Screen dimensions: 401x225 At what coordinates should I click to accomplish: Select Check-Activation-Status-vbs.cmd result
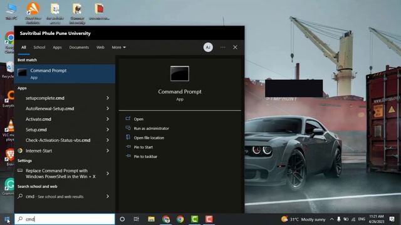tap(58, 140)
